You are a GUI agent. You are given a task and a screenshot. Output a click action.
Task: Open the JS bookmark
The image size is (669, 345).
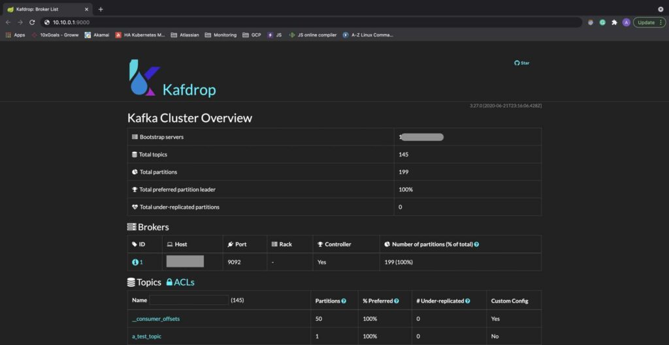point(274,35)
